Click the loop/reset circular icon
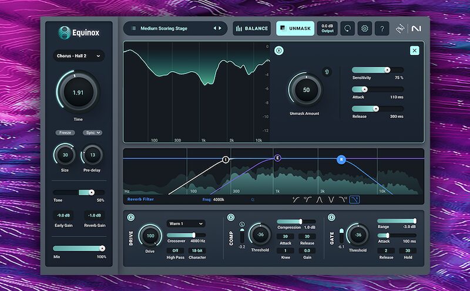The image size is (470, 291). (347, 28)
